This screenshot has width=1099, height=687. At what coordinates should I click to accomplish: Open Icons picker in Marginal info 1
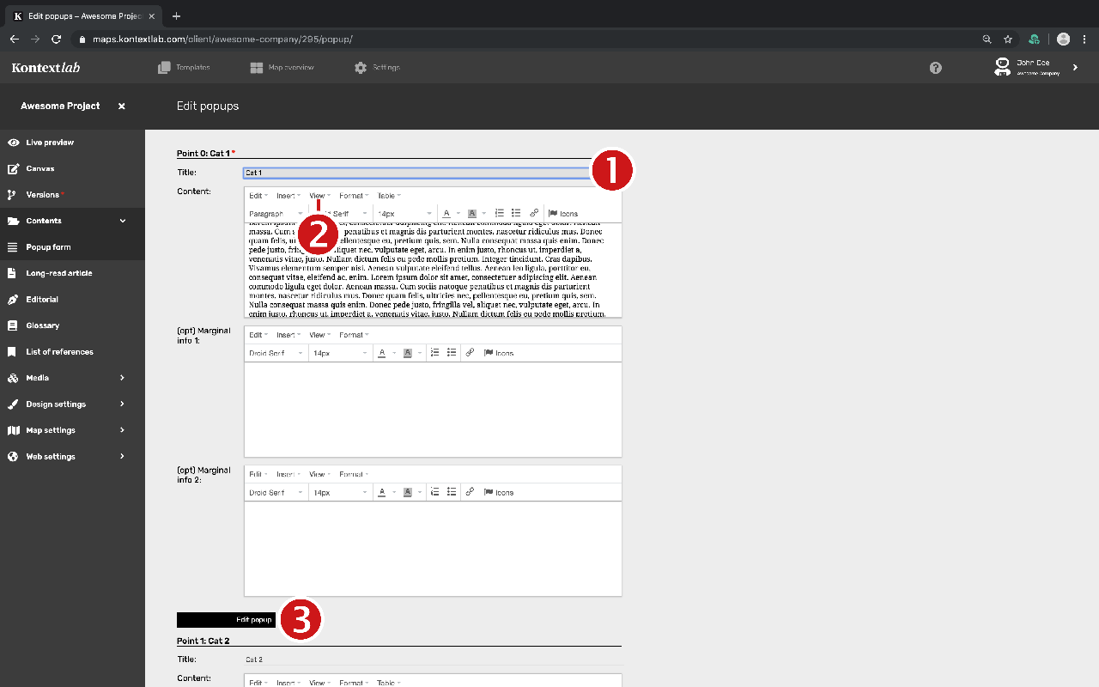(x=499, y=353)
